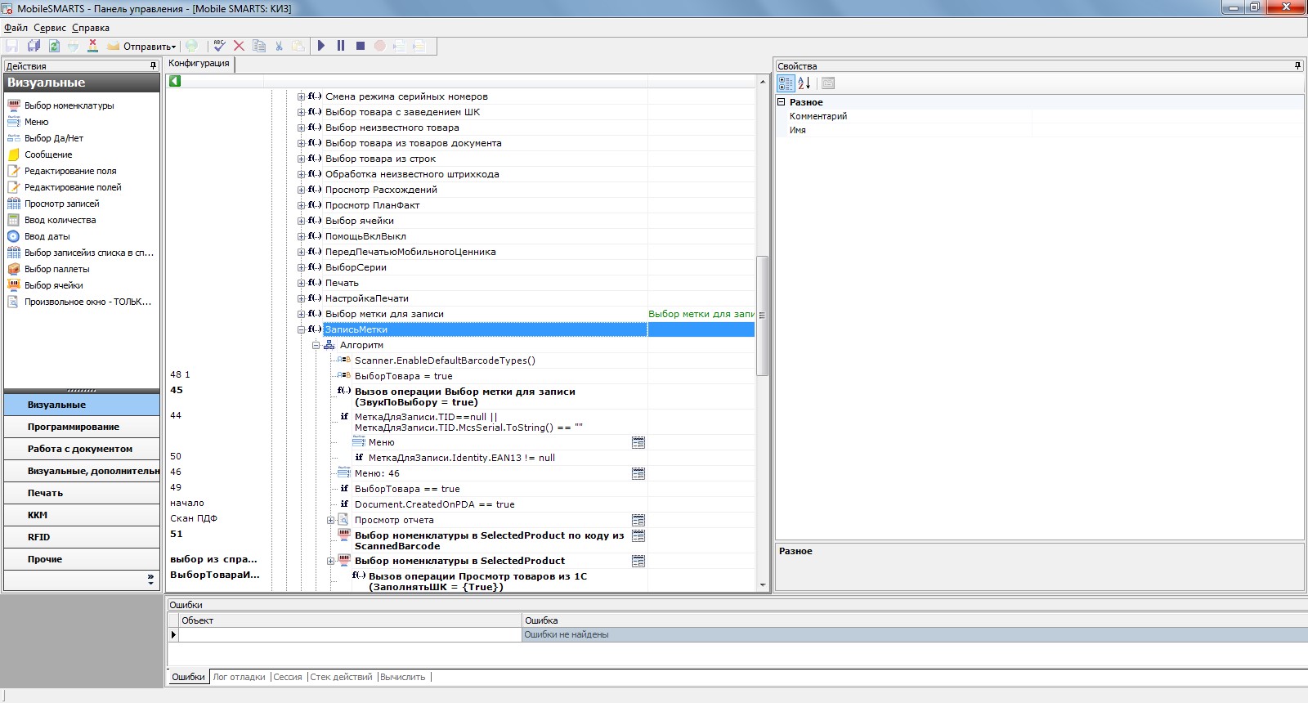1308x703 pixels.
Task: Open the 'Сервис' menu
Action: coord(50,28)
